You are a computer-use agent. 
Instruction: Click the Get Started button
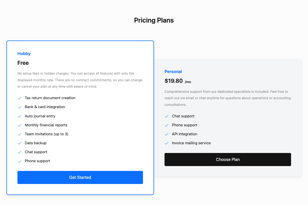[x=80, y=177]
